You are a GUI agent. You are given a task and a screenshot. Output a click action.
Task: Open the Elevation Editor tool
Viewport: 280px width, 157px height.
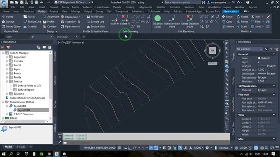coord(157,21)
